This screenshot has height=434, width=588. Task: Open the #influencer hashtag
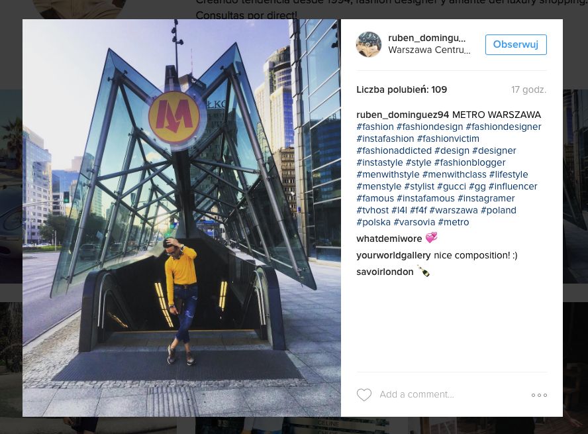[x=513, y=186]
